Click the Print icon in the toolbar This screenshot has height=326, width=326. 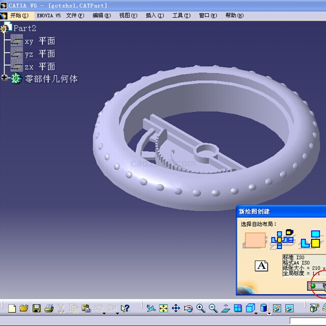point(49,308)
